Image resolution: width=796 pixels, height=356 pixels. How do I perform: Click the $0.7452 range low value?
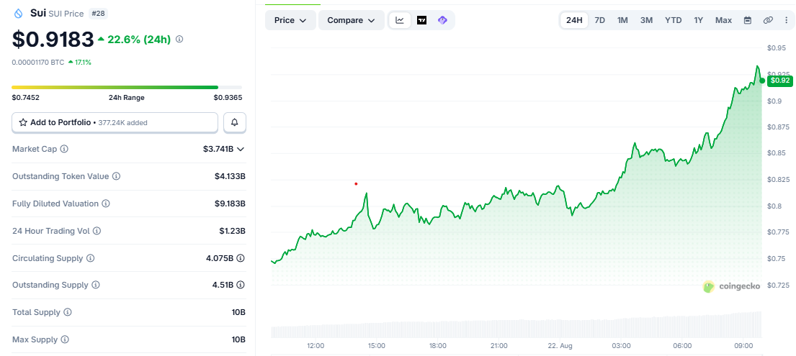[x=25, y=97]
